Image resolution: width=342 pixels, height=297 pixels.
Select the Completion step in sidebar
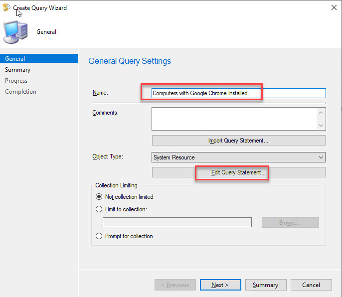coord(20,92)
